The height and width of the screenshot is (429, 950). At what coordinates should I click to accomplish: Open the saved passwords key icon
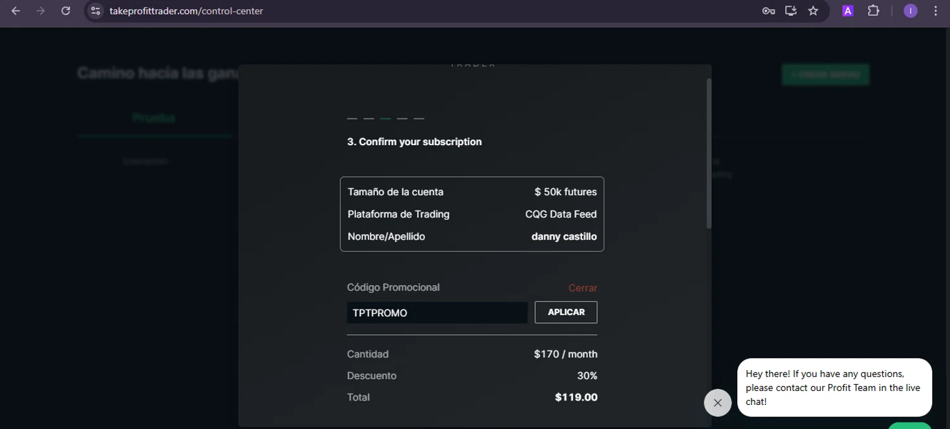tap(768, 11)
